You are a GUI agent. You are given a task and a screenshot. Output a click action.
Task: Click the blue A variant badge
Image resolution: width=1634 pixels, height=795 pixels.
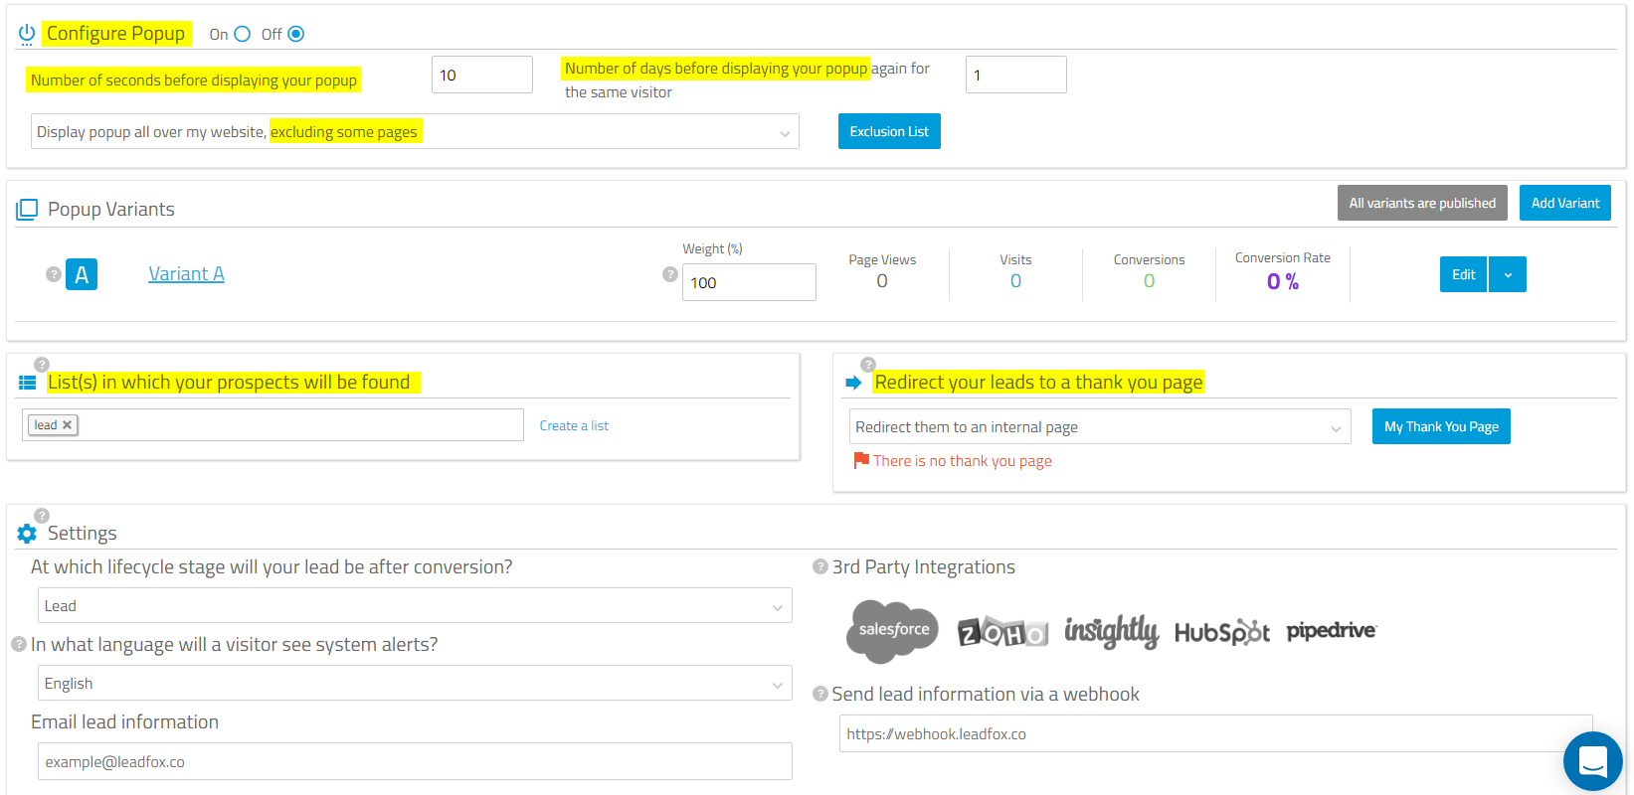(x=82, y=274)
